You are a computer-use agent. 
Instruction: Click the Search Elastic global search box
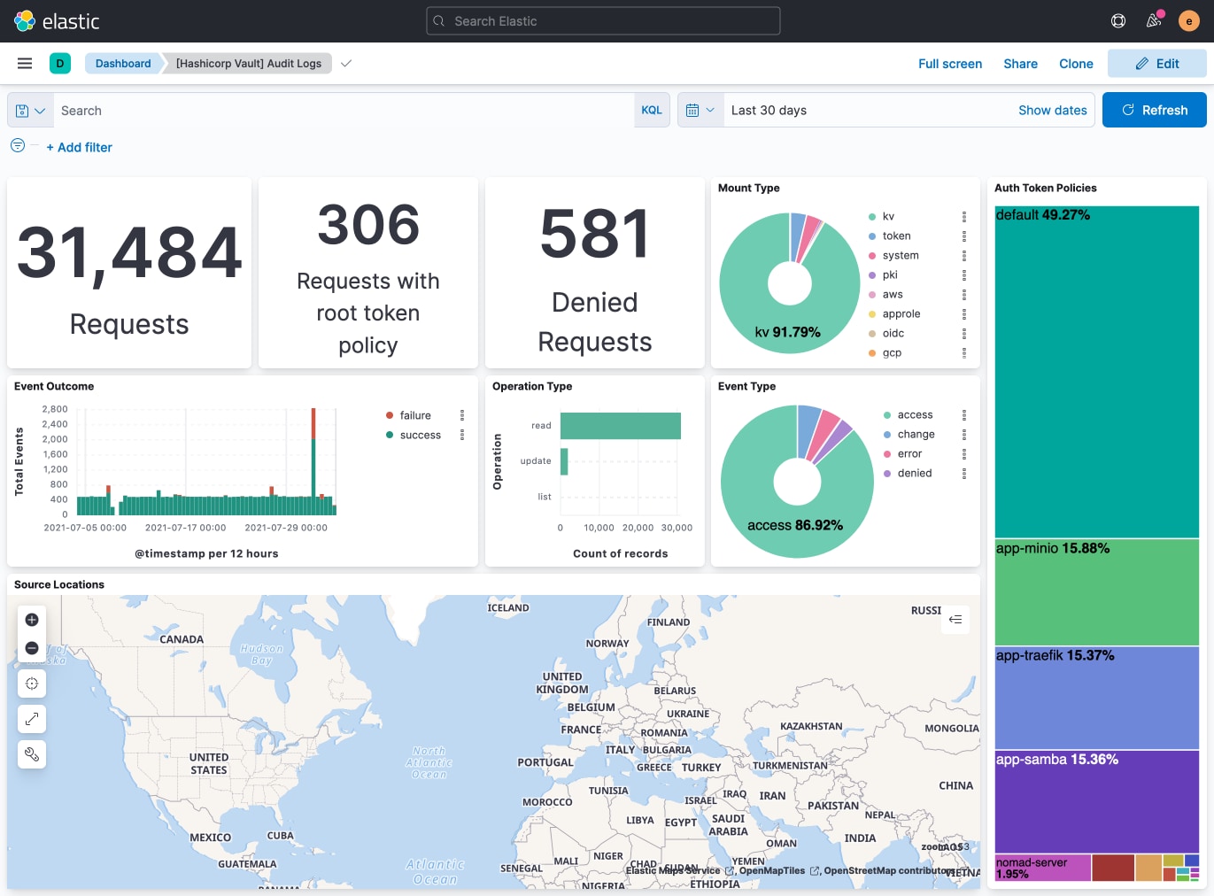tap(603, 21)
